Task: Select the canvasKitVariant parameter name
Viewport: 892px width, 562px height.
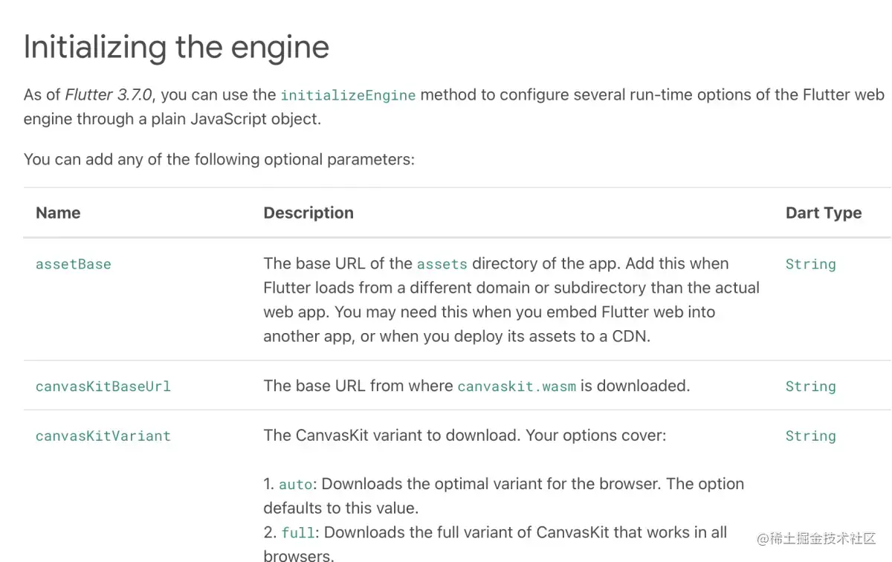Action: (x=103, y=436)
